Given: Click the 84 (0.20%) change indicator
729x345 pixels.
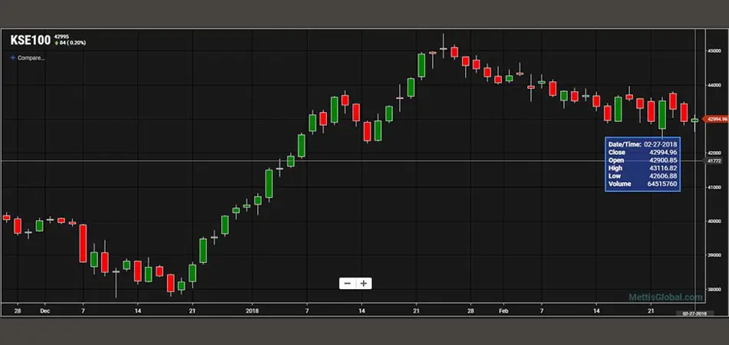Looking at the screenshot, I should [70, 43].
